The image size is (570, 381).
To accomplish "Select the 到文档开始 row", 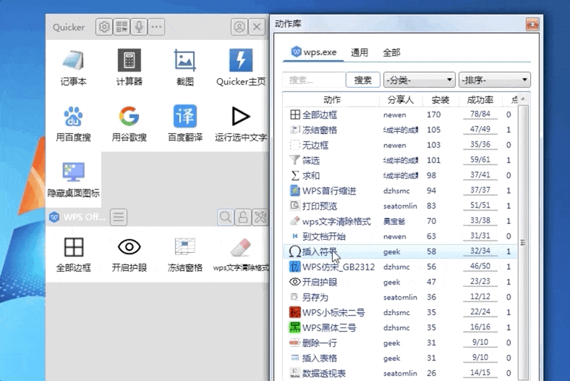I will pos(400,237).
